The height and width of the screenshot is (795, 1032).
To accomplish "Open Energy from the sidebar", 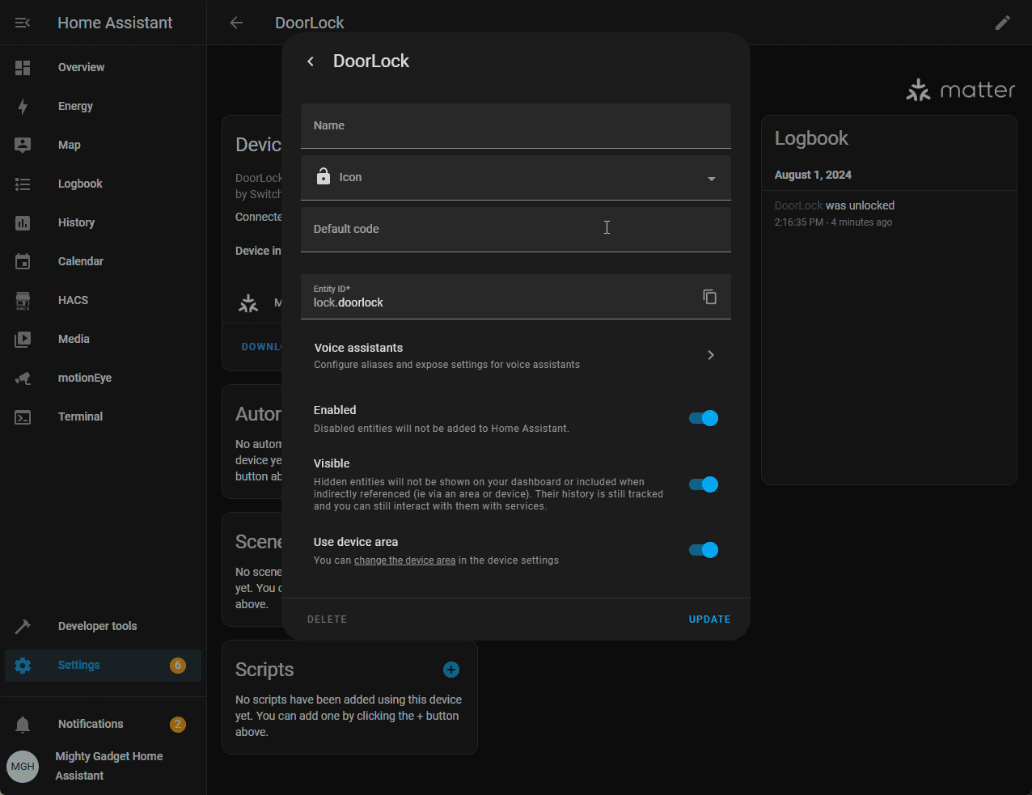I will click(x=75, y=106).
